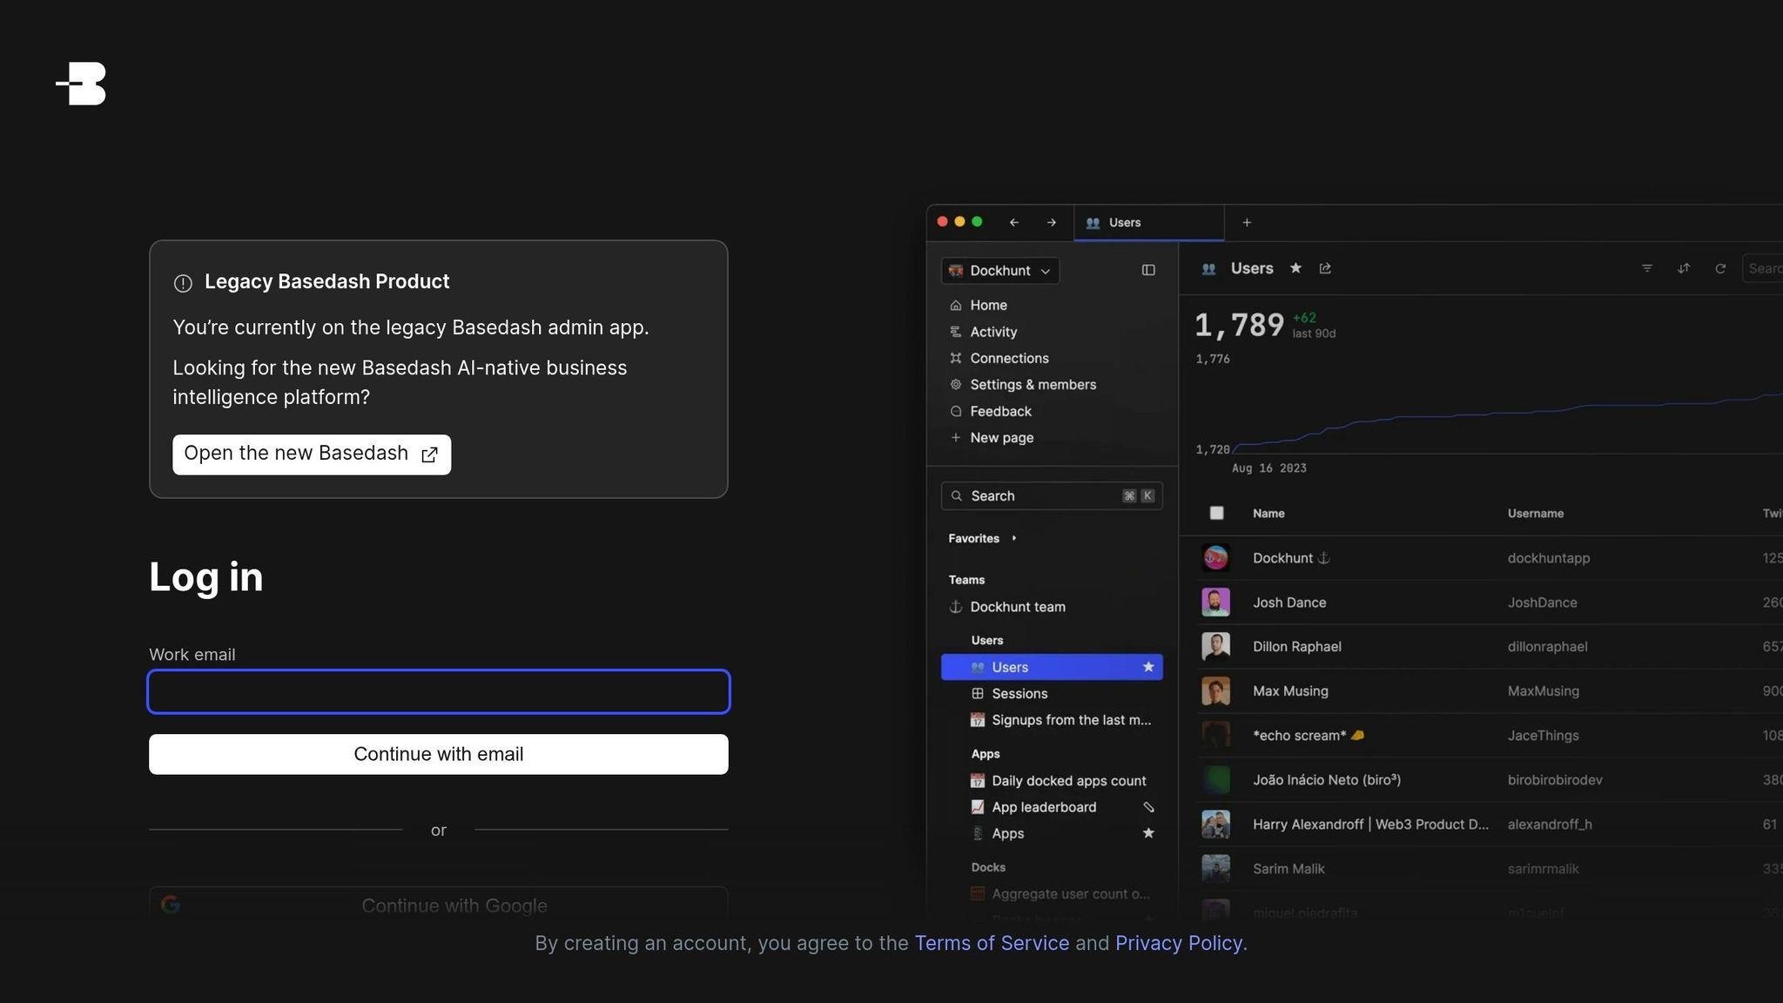
Task: Click the filter icon in Users toolbar
Action: (x=1647, y=268)
